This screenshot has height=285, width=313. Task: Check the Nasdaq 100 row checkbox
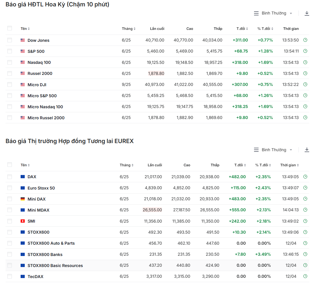(10, 62)
